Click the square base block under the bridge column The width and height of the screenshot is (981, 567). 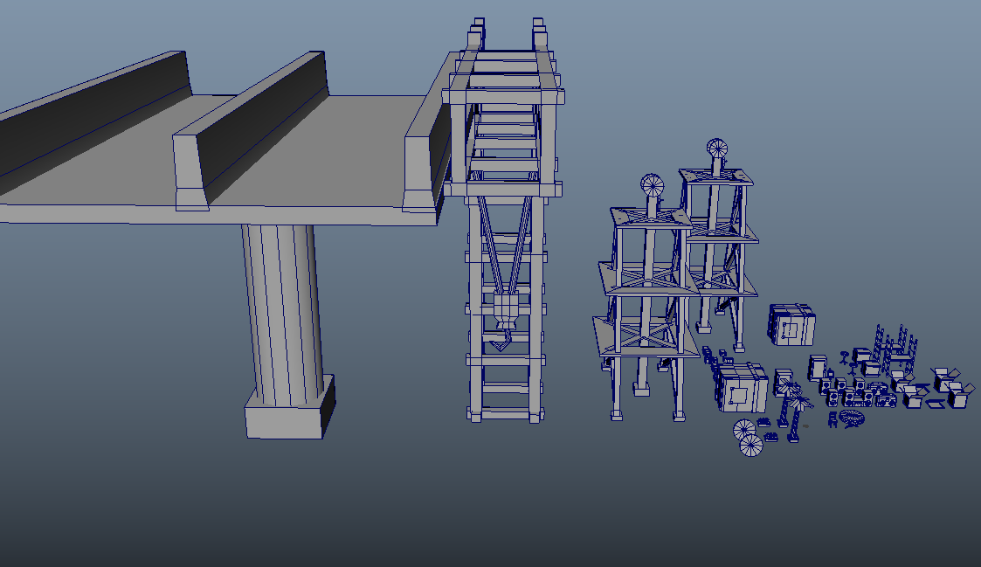tap(290, 408)
